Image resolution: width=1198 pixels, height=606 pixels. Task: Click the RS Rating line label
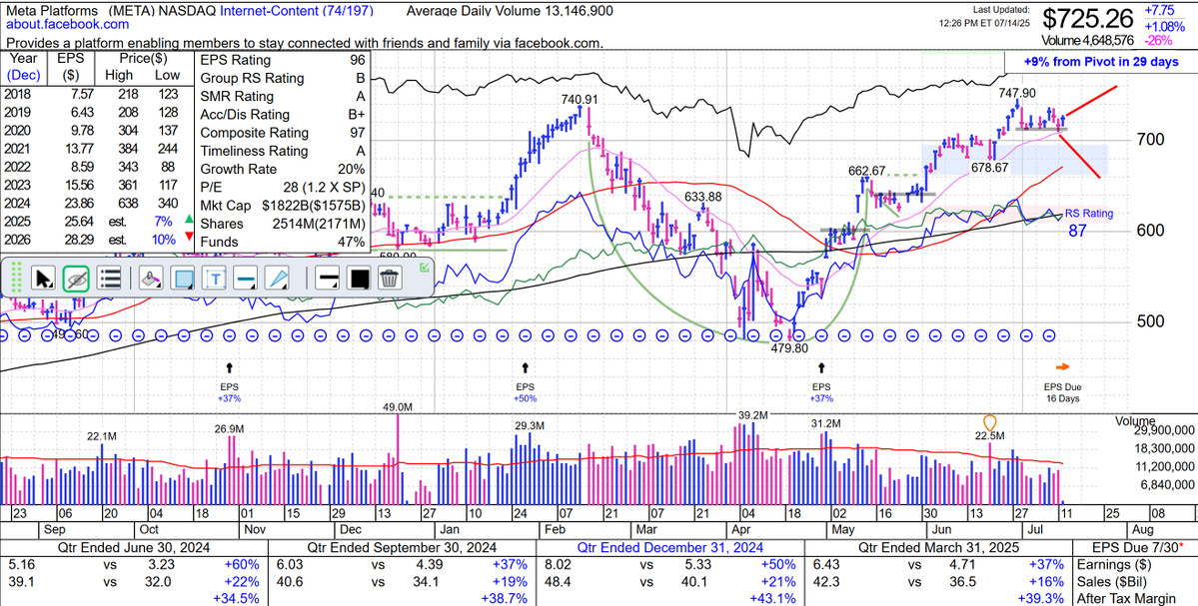(x=1089, y=214)
